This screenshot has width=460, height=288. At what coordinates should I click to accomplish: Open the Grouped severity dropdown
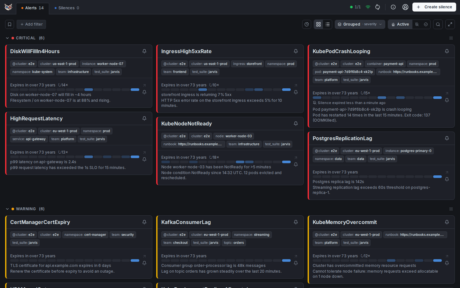(360, 24)
